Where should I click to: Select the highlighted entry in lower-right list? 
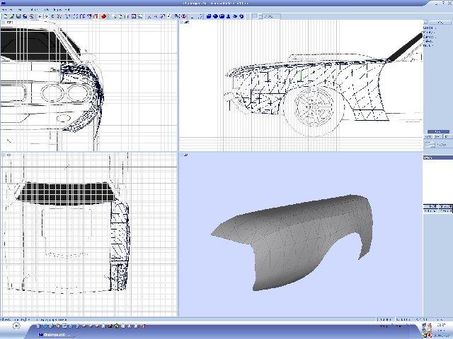tap(437, 206)
